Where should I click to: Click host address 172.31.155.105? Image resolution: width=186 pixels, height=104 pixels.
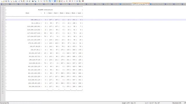pyautogui.click(x=34, y=43)
